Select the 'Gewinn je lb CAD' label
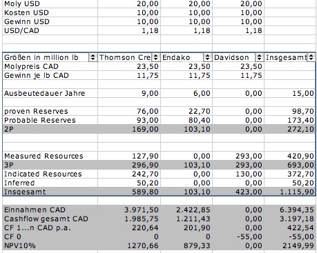 50,75
